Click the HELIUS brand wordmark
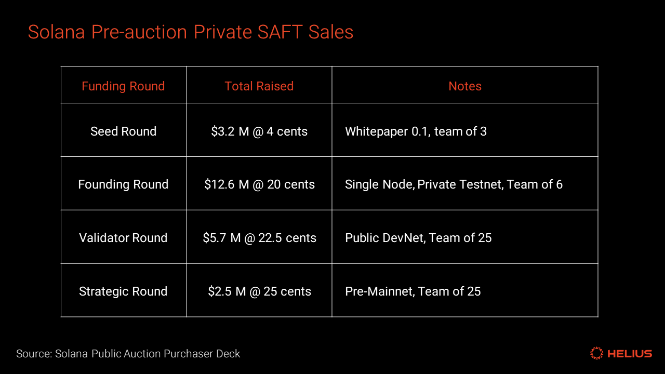 [629, 354]
